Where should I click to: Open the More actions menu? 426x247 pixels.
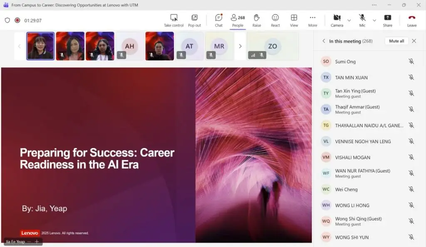[x=312, y=20]
